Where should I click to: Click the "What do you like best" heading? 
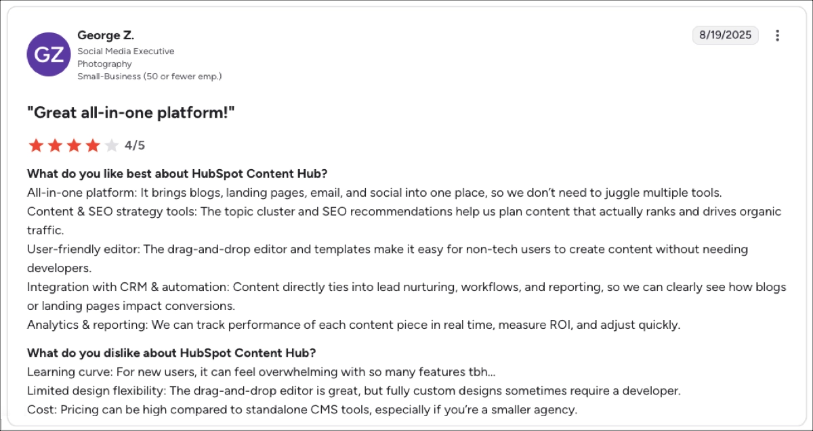178,173
